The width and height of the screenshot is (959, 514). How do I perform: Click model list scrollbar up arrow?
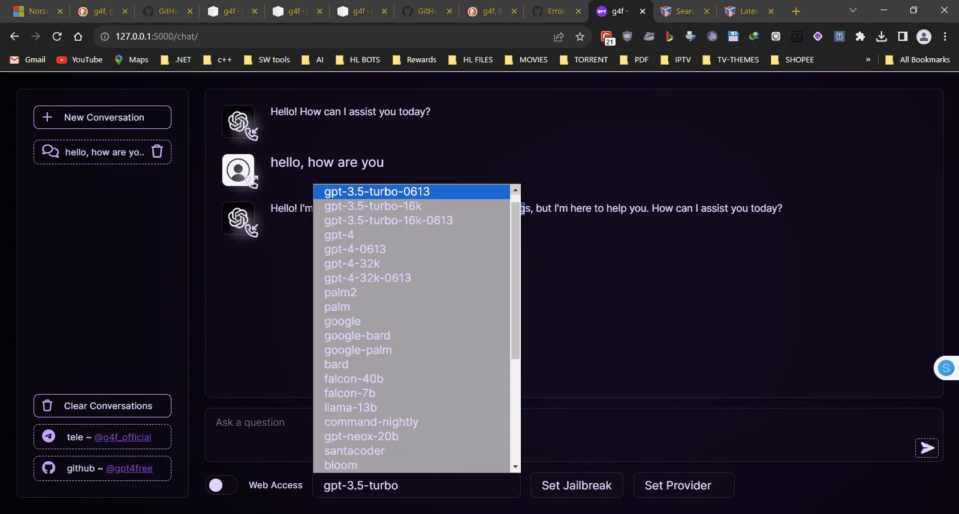click(515, 190)
